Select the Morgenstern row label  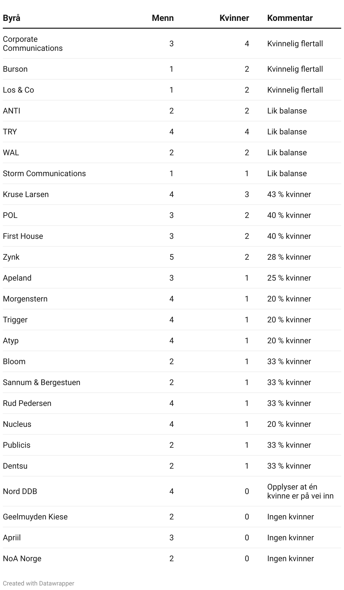[x=25, y=299]
